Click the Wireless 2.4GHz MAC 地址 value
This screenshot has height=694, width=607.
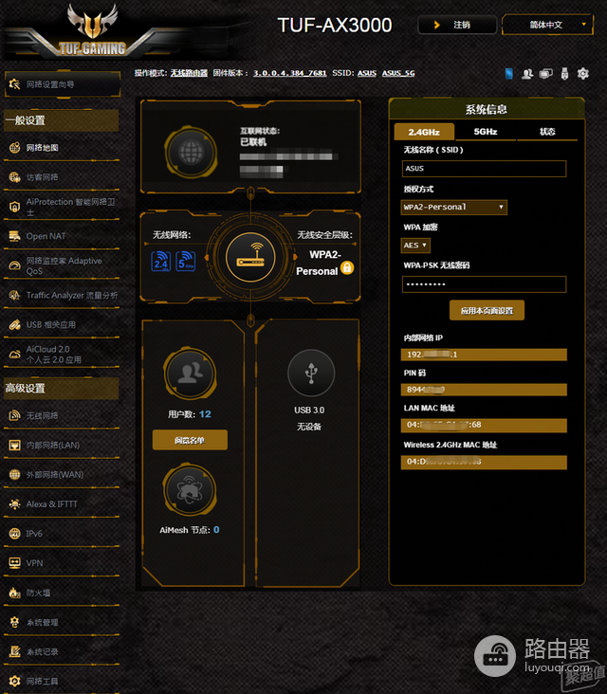(x=484, y=462)
